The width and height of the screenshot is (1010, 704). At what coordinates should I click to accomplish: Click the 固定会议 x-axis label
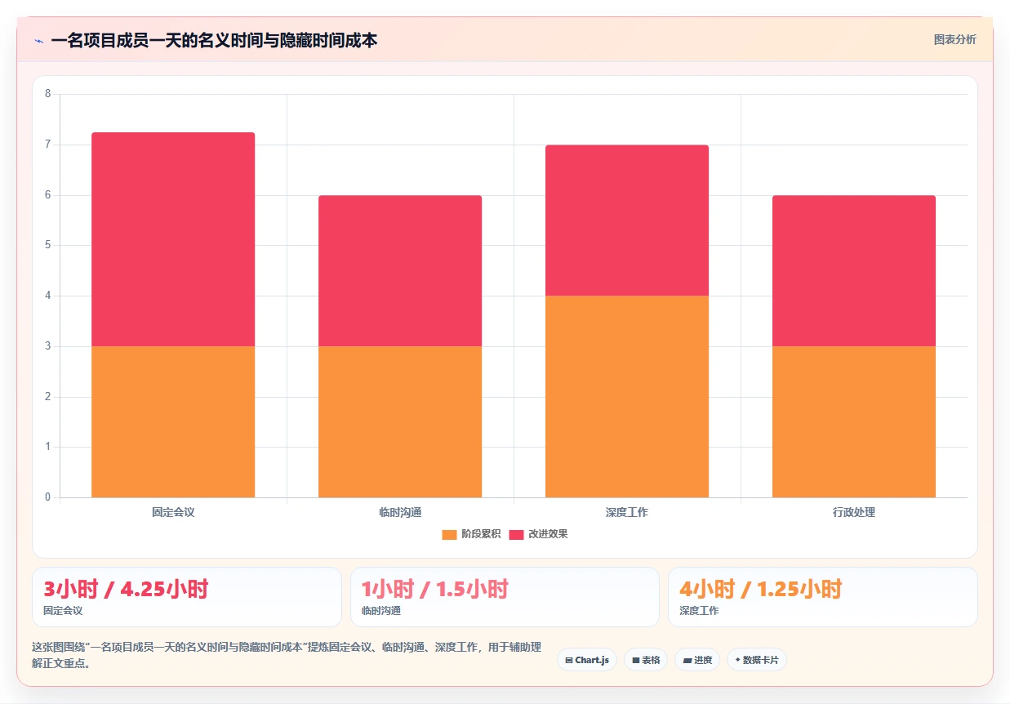tap(173, 512)
